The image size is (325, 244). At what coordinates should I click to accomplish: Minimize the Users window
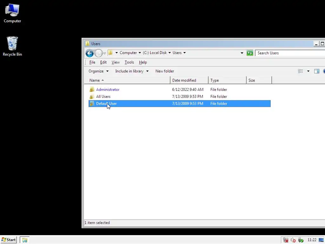coord(316,44)
